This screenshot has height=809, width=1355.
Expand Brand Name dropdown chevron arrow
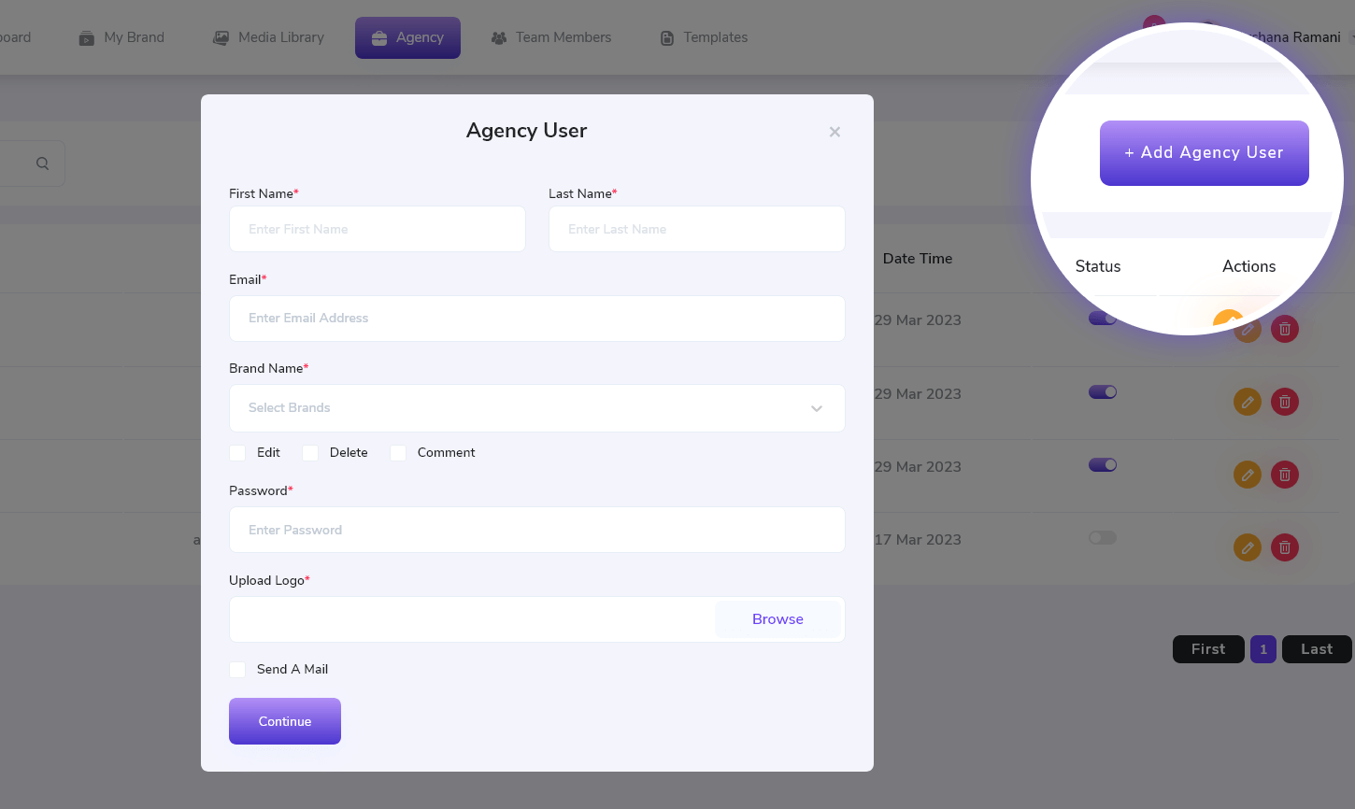817,408
